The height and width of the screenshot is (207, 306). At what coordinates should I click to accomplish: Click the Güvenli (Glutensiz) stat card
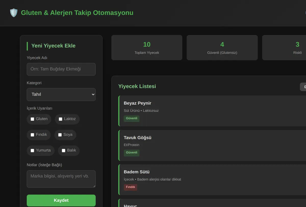[222, 48]
